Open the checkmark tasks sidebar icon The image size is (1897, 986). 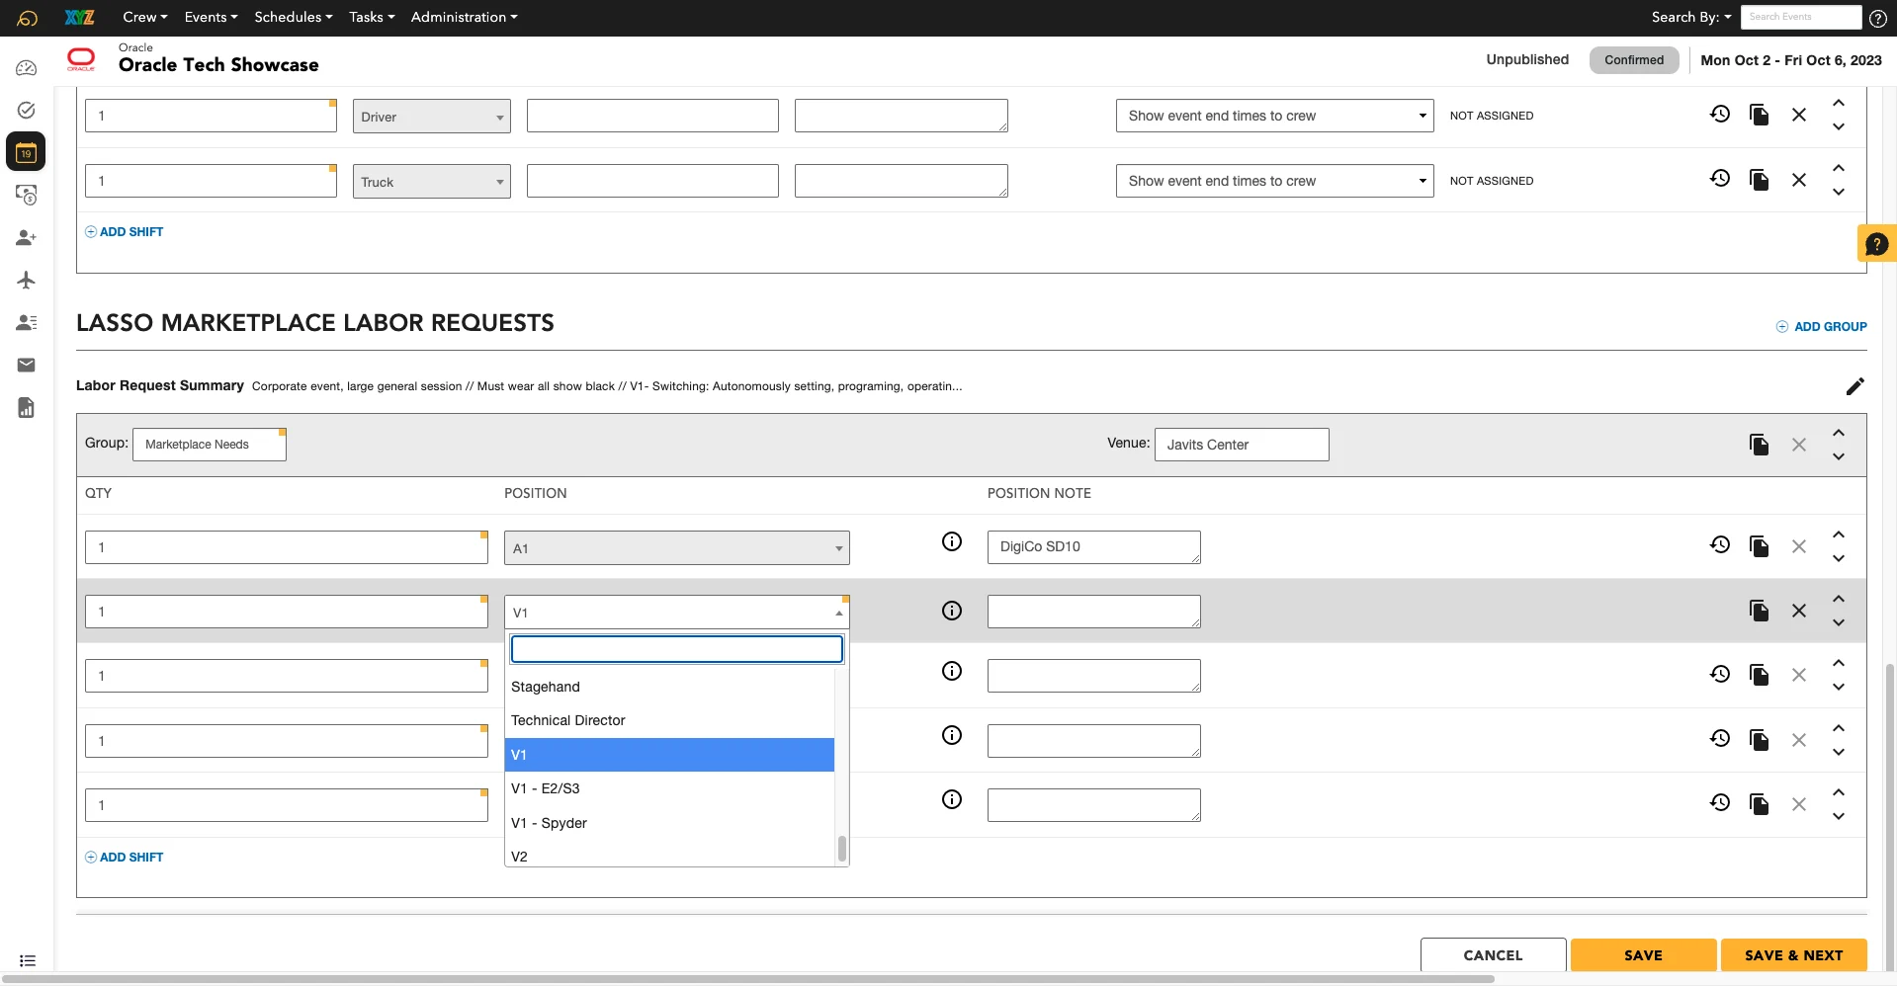point(27,110)
